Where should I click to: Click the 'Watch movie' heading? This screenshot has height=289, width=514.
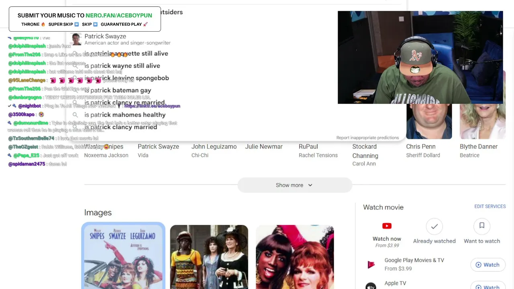pyautogui.click(x=383, y=207)
